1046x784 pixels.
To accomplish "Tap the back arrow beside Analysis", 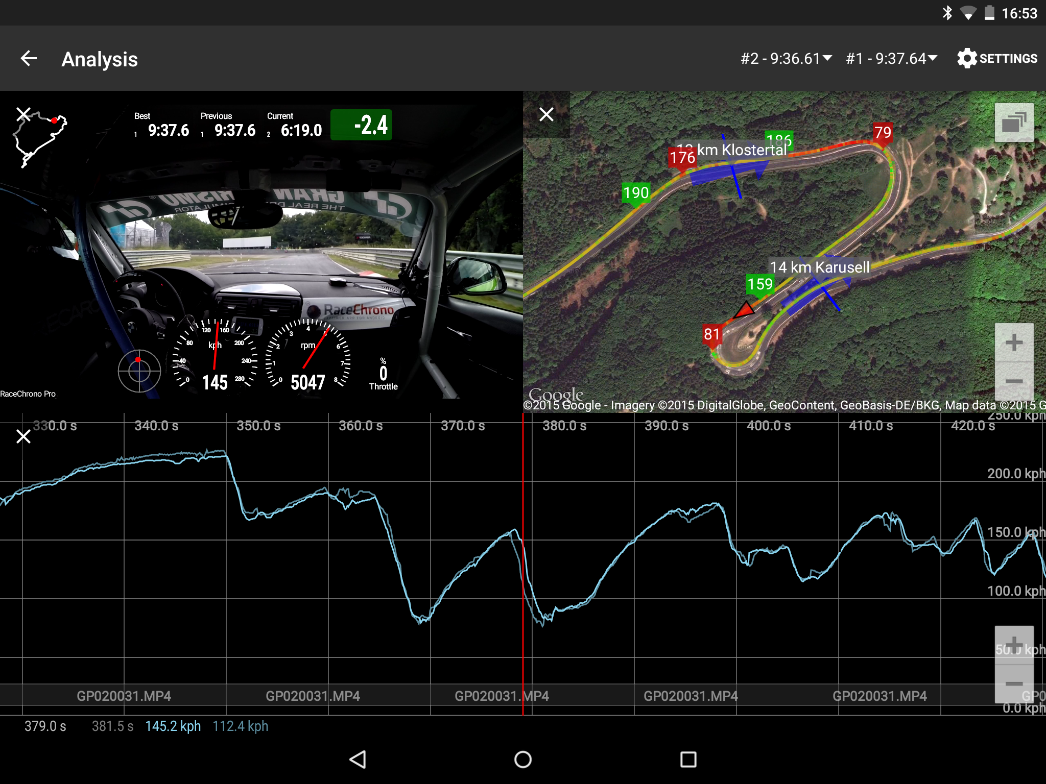I will pos(29,59).
